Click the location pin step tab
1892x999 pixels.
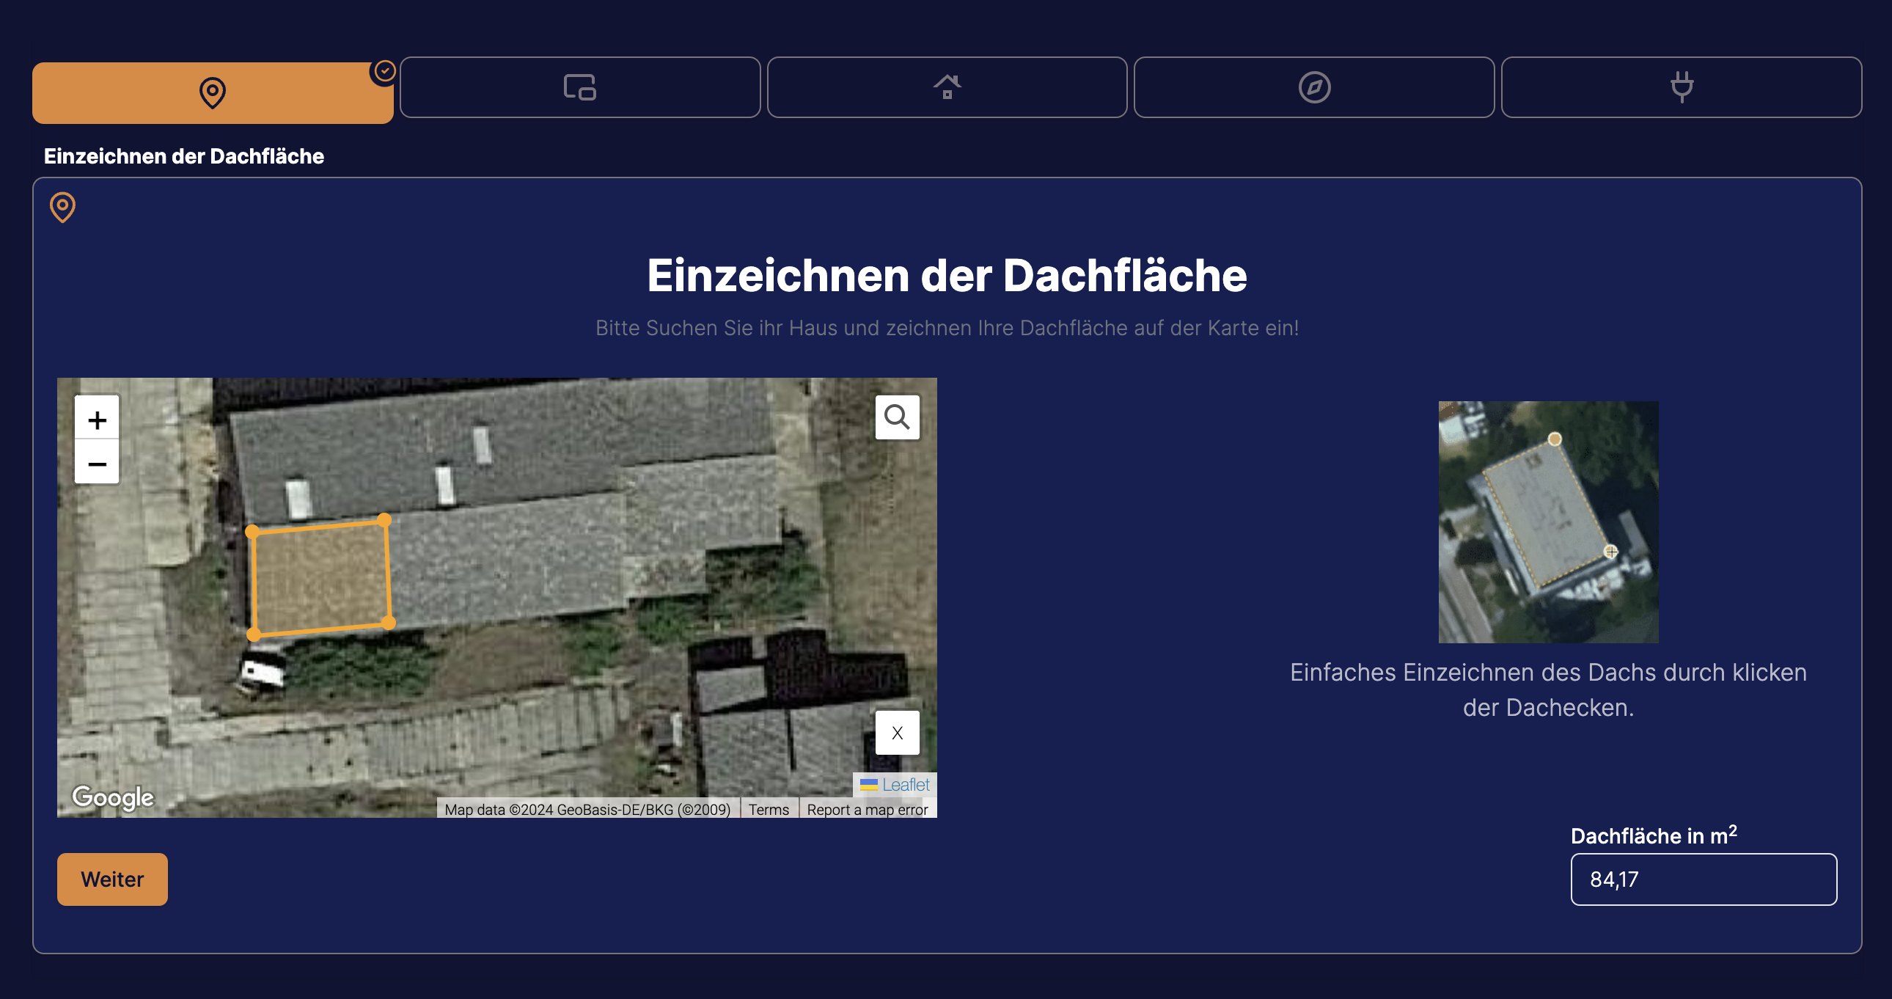click(x=212, y=92)
